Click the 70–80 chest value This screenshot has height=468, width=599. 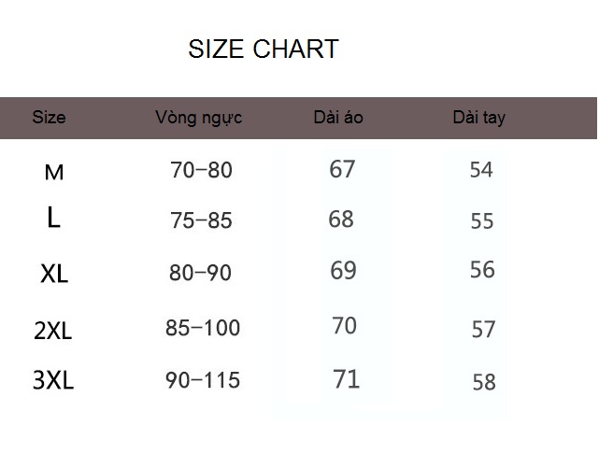(x=201, y=170)
